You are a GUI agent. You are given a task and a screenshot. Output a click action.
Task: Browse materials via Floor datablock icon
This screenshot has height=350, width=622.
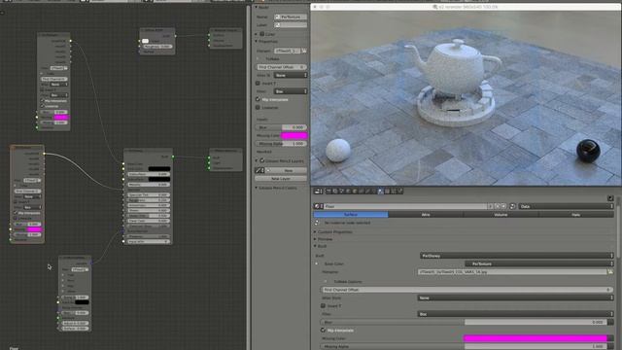318,206
